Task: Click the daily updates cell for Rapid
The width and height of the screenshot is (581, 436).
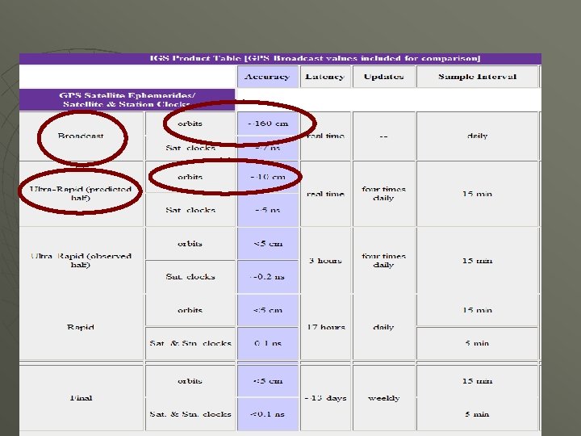Action: 384,327
